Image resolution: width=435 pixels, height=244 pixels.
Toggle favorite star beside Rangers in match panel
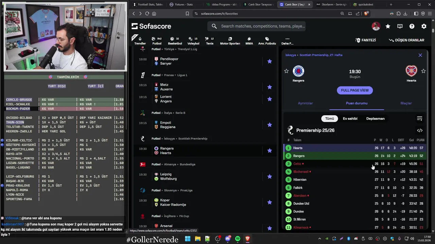(286, 71)
